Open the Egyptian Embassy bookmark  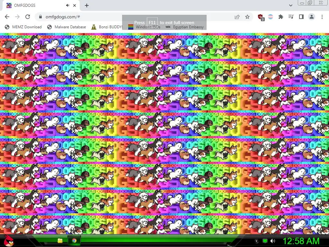(184, 27)
